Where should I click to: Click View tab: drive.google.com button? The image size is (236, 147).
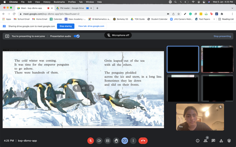point(91,26)
